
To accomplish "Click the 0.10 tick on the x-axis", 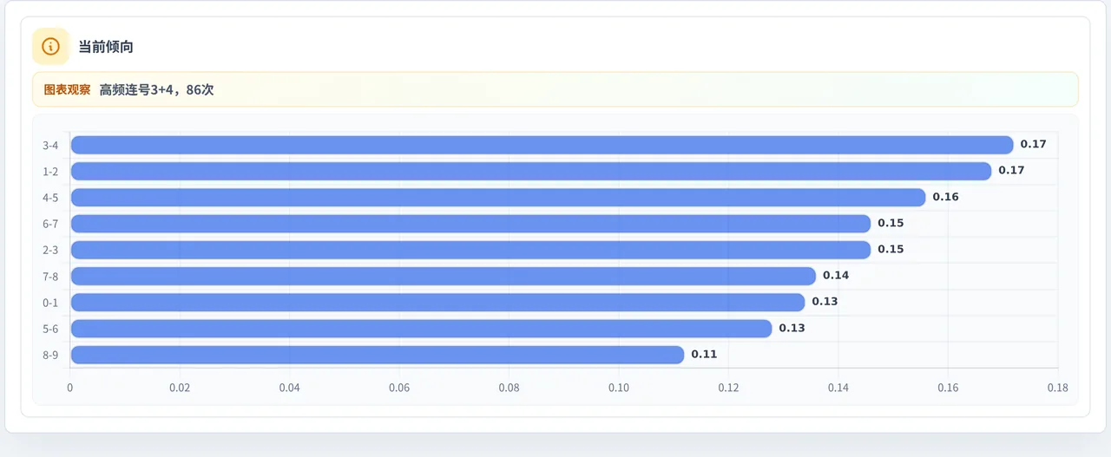I will click(619, 388).
